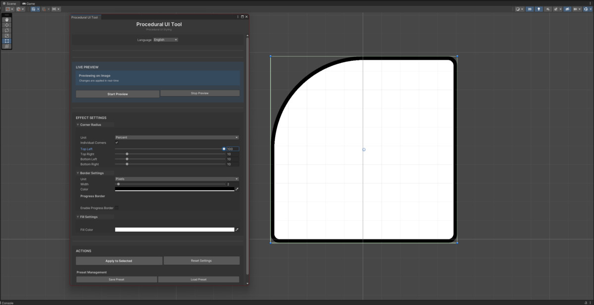
Task: Click the Apply to Selected button
Action: [119, 260]
